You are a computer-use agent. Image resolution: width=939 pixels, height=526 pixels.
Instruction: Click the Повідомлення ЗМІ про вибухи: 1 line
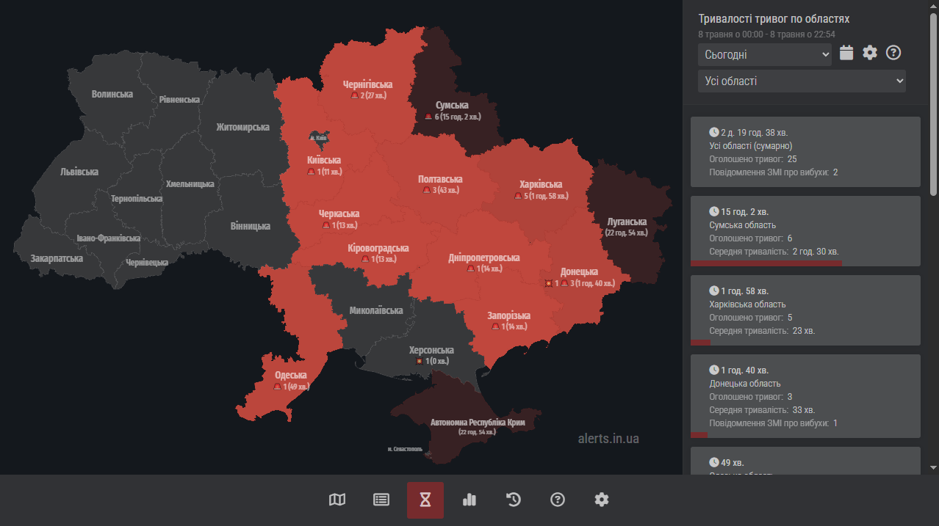(774, 423)
